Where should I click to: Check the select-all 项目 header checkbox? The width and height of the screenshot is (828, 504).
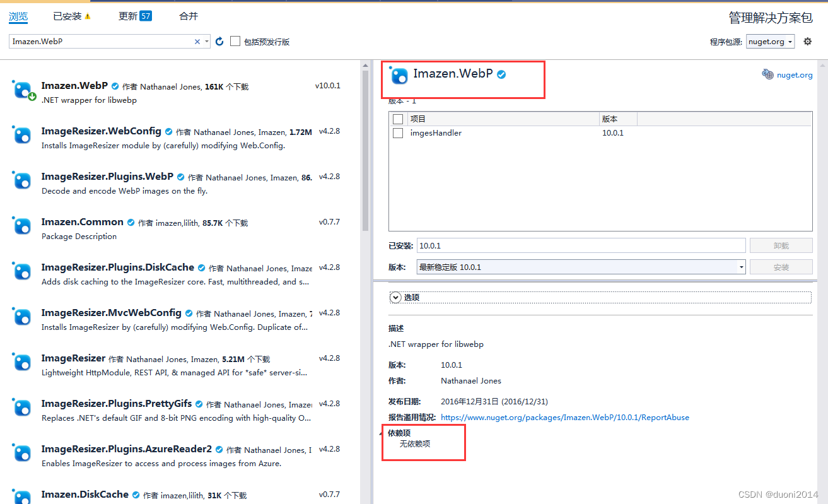click(x=398, y=119)
